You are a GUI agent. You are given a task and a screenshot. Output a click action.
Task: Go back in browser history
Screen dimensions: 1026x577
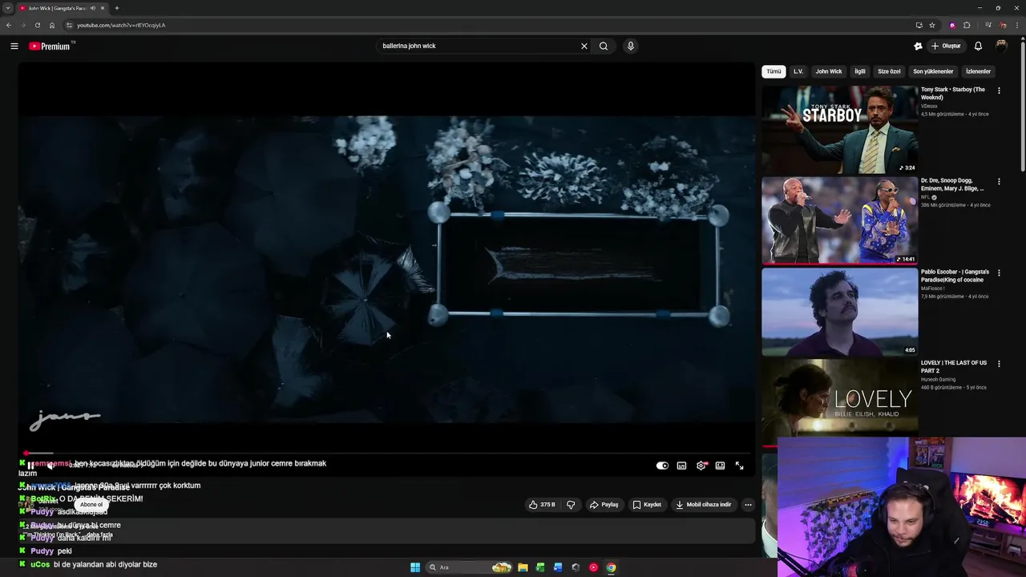tap(8, 25)
